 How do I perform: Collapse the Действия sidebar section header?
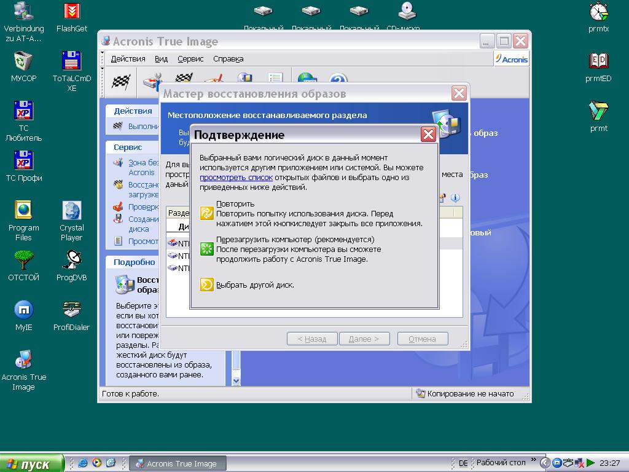133,111
